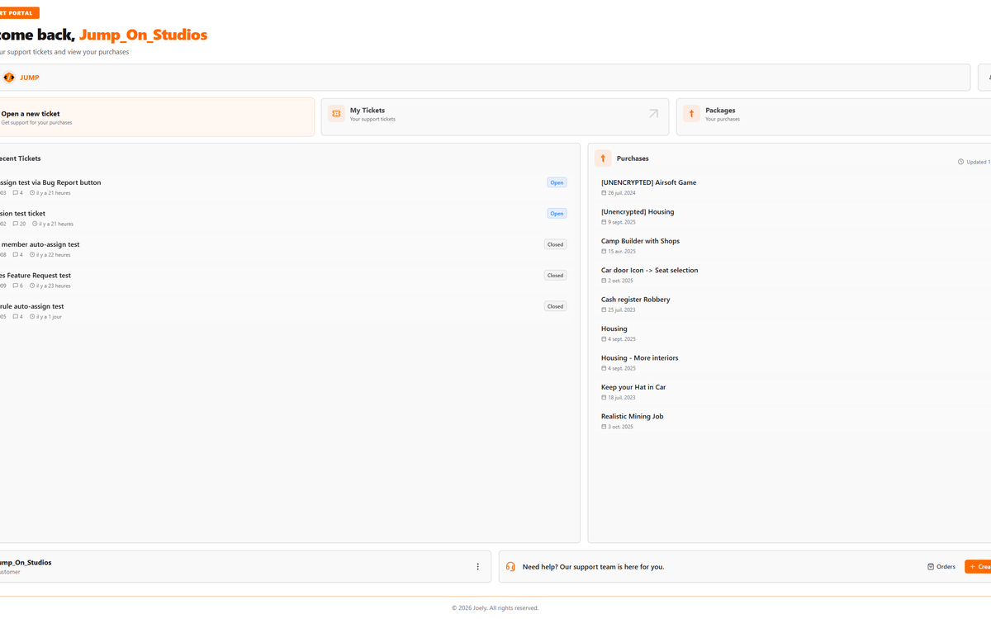Click 'il y a 22 heures' timestamp

coord(54,255)
